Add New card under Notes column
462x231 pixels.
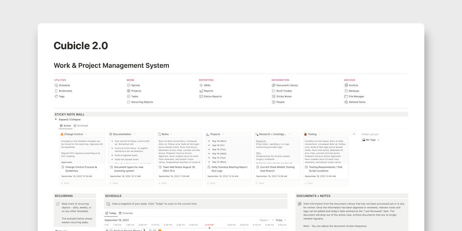coord(162,183)
